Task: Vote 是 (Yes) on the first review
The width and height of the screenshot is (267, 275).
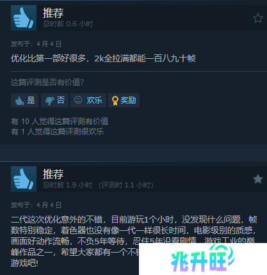Action: [x=24, y=100]
